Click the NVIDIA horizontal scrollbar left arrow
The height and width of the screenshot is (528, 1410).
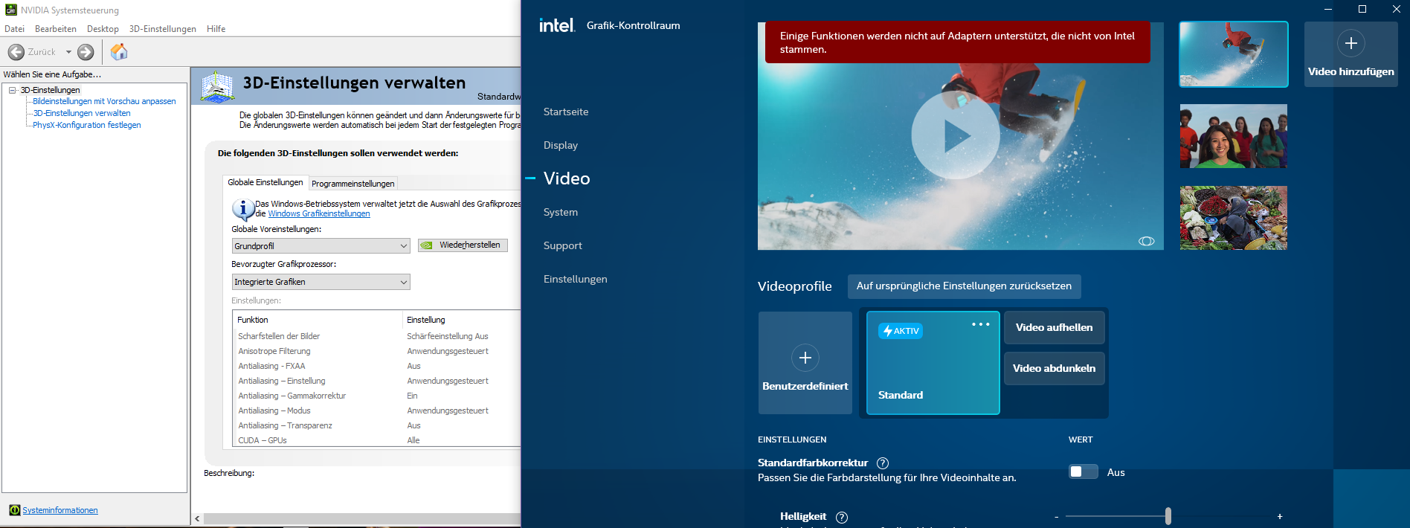[x=197, y=518]
